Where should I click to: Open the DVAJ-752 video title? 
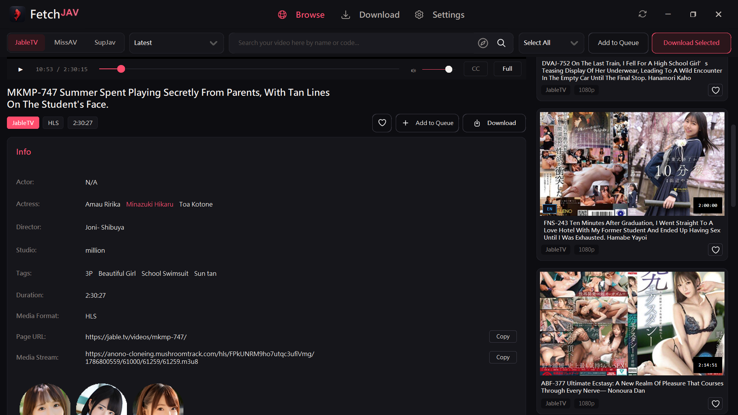[x=632, y=71]
